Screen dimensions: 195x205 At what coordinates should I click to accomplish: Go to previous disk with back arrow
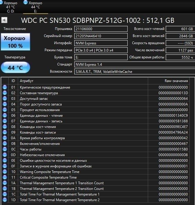click(4, 20)
